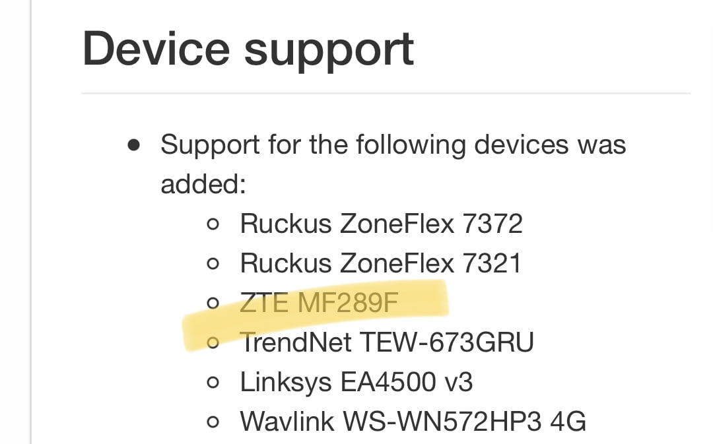This screenshot has height=444, width=713.
Task: Click hollow bullet beside Ruckus ZoneFlex 7321
Action: (x=213, y=264)
